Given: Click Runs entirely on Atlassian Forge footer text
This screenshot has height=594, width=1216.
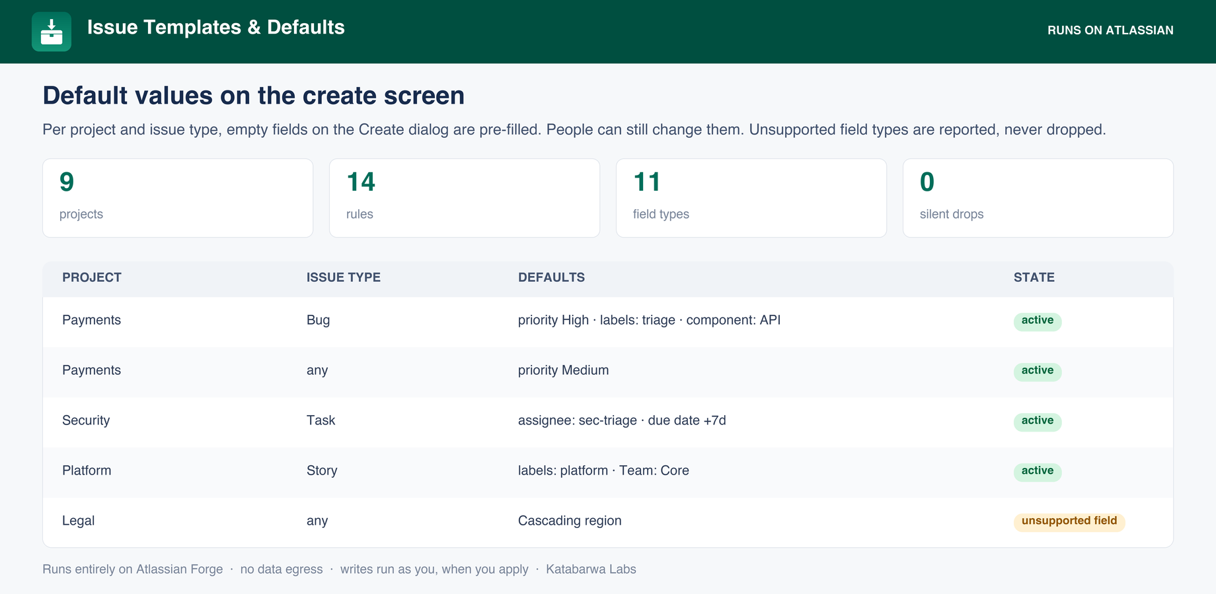Looking at the screenshot, I should tap(133, 570).
